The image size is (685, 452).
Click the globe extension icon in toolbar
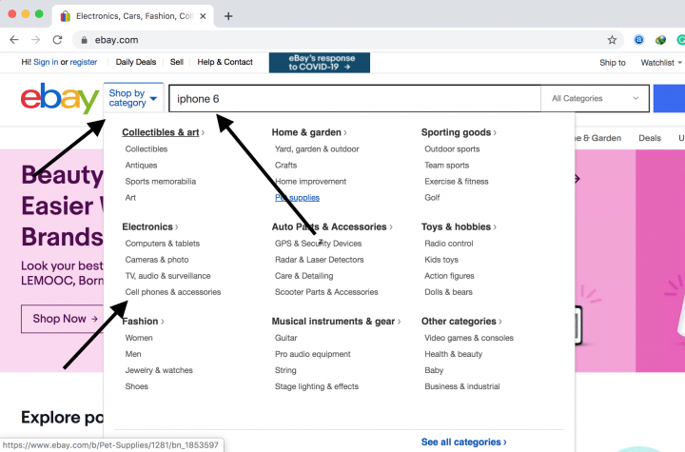[x=660, y=40]
